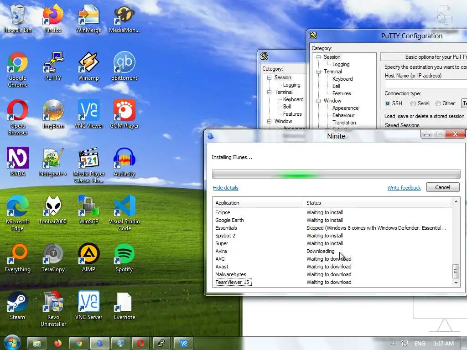Click the Application column header in Ninite
Viewport: 467px width, 350px height.
[x=258, y=203]
